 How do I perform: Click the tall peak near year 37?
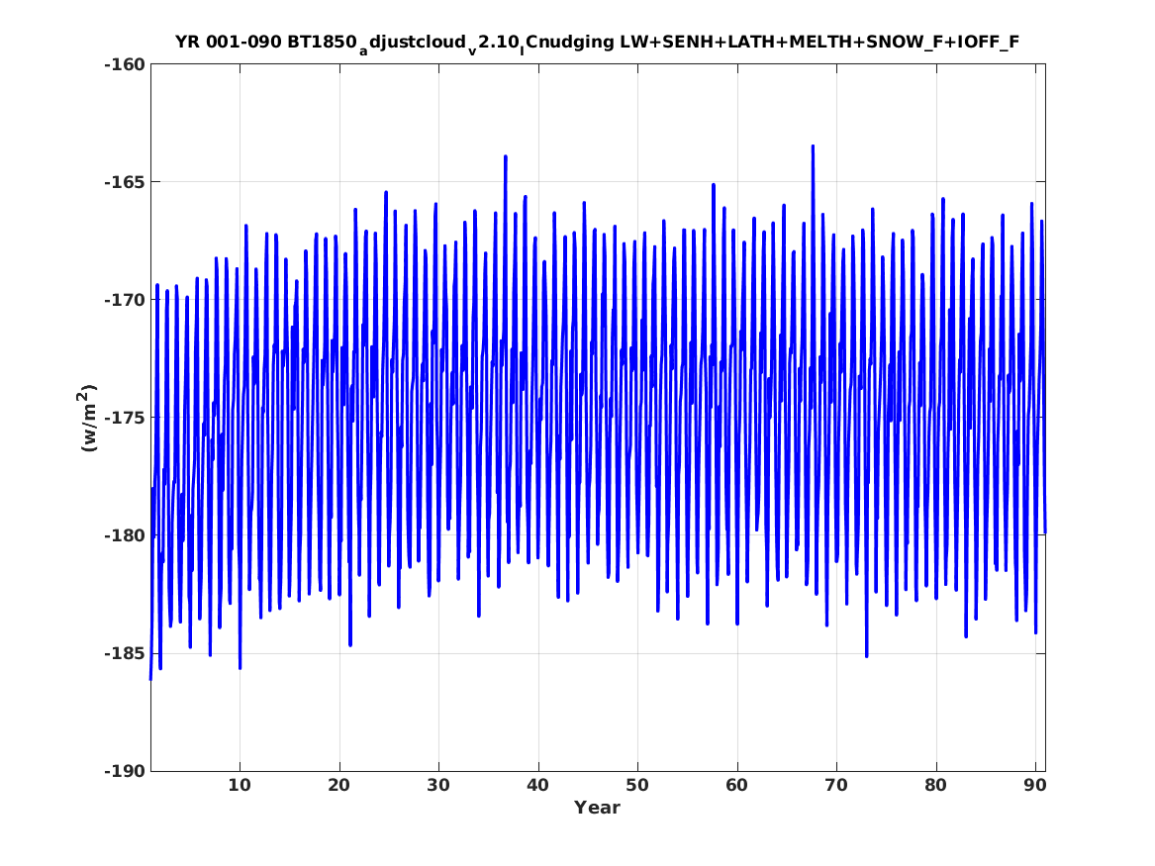[x=506, y=157]
